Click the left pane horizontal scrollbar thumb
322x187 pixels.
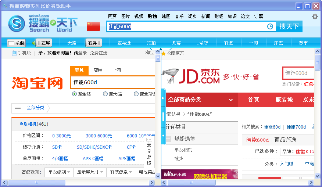coord(37,182)
